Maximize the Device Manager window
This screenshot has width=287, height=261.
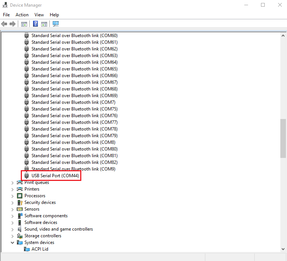click(263, 5)
